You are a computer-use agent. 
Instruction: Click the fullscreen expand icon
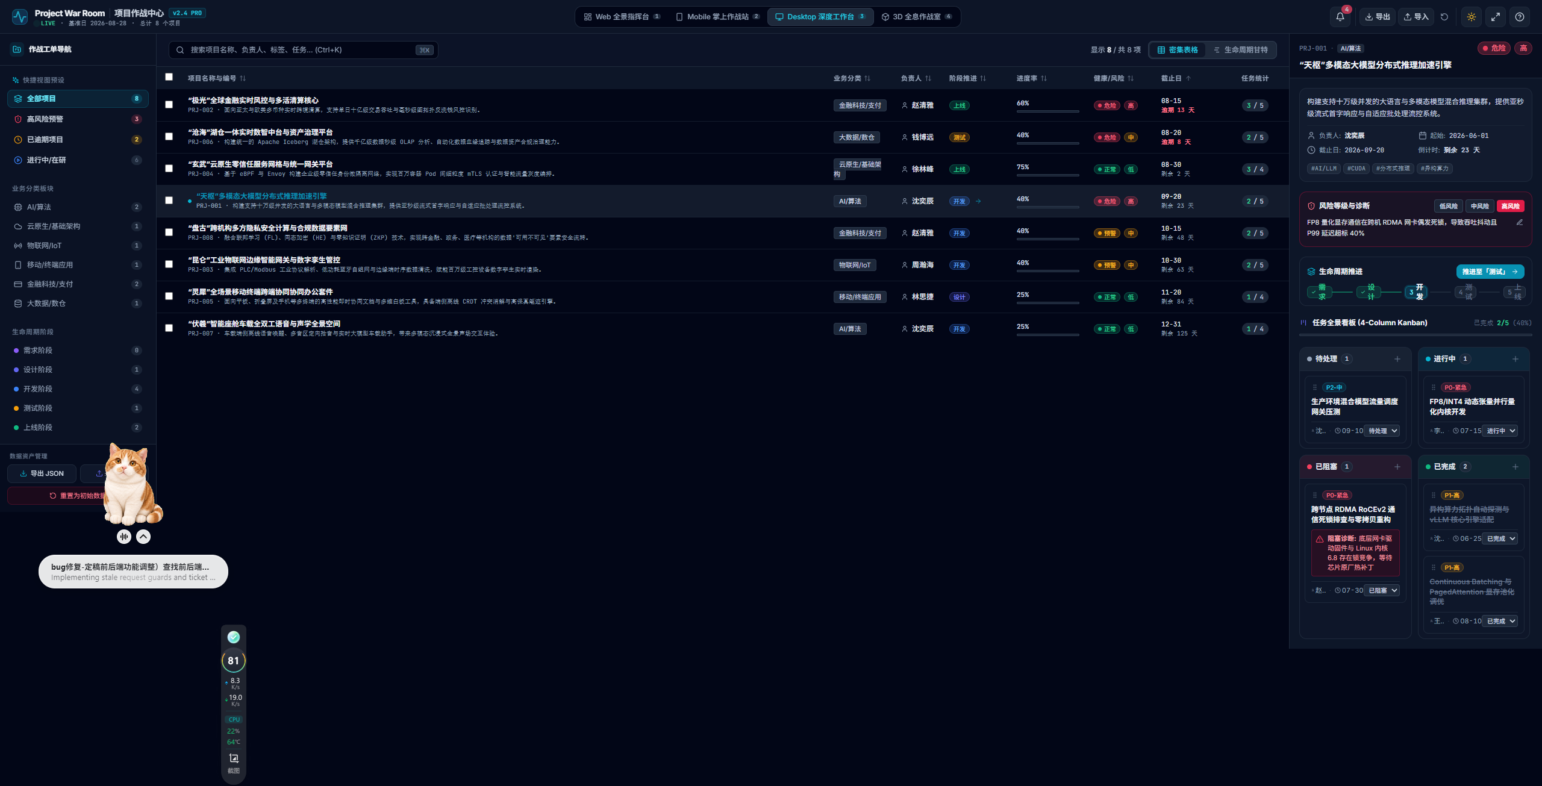1496,17
